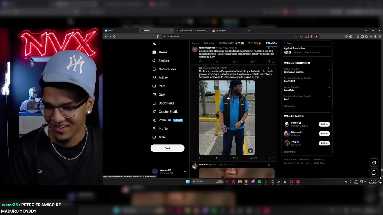Viewport: 383px width, 215px height.
Task: Like tonisantana24's post
Action: pyautogui.click(x=235, y=158)
